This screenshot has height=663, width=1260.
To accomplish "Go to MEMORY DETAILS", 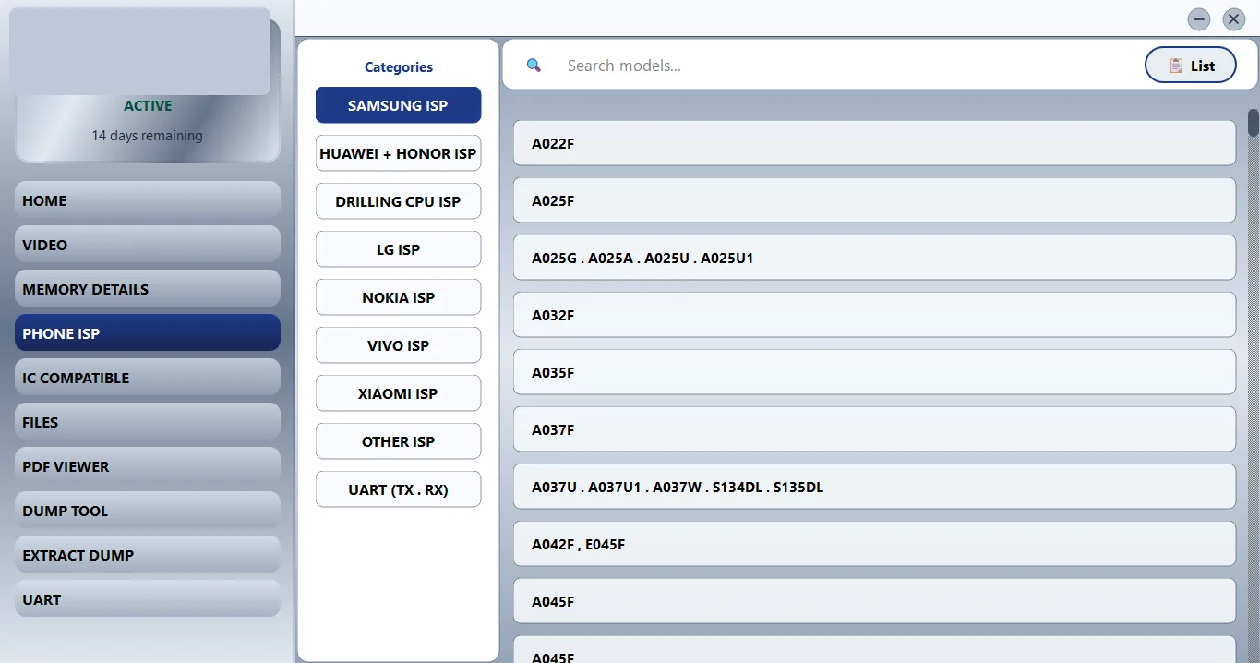I will (x=148, y=289).
